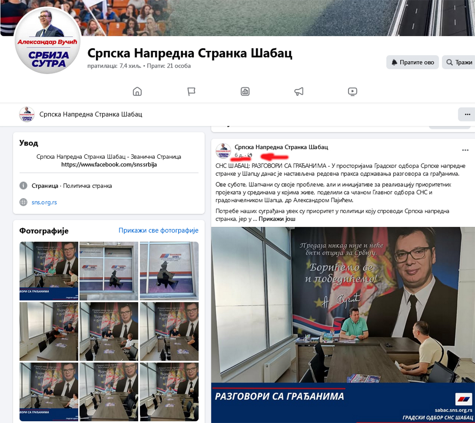Viewport: 475px width, 423px height.
Task: Open the middle-row right photo
Action: [169, 331]
